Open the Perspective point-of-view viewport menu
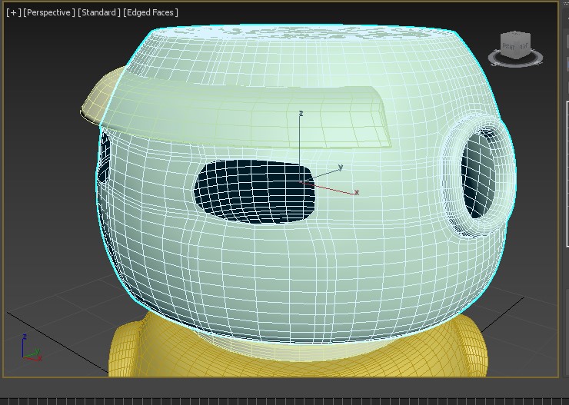The width and height of the screenshot is (569, 405). 50,12
